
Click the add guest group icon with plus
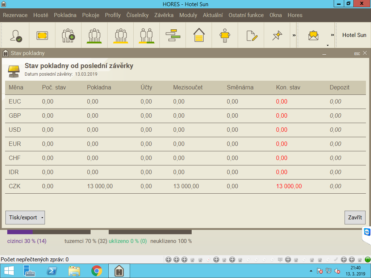(68, 35)
